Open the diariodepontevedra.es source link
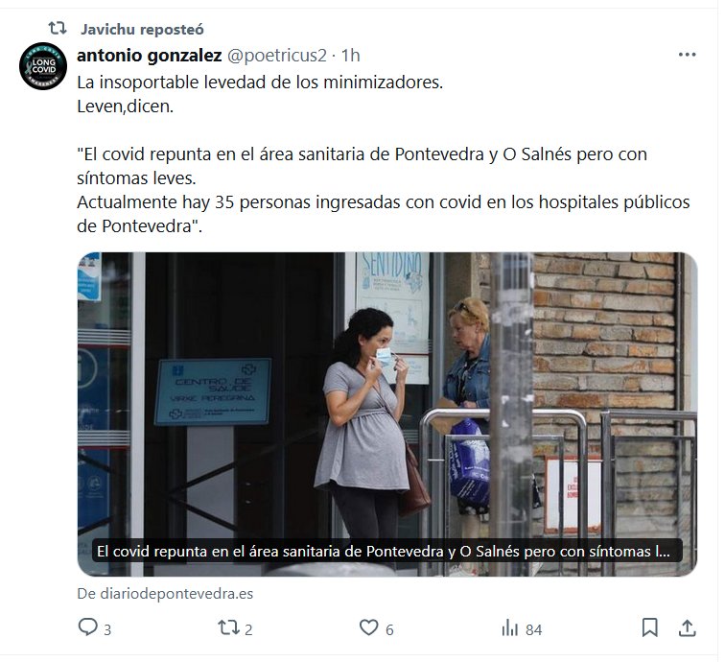Image resolution: width=725 pixels, height=662 pixels. (x=165, y=594)
